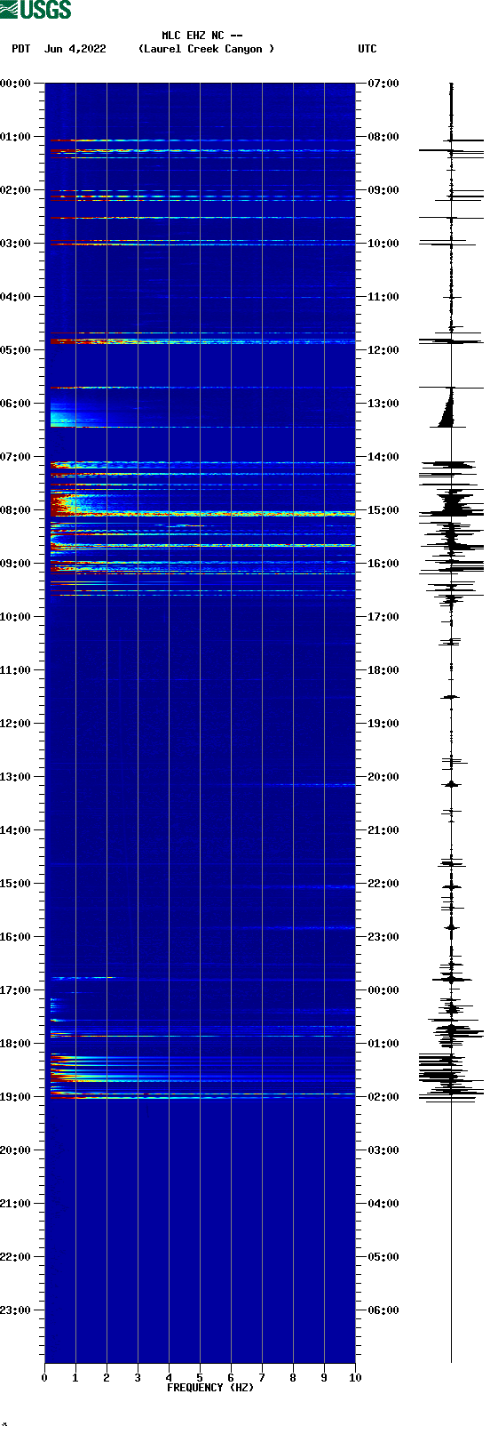Click the UTC time label '10:00'
This screenshot has height=1434, width=490.
pos(383,244)
